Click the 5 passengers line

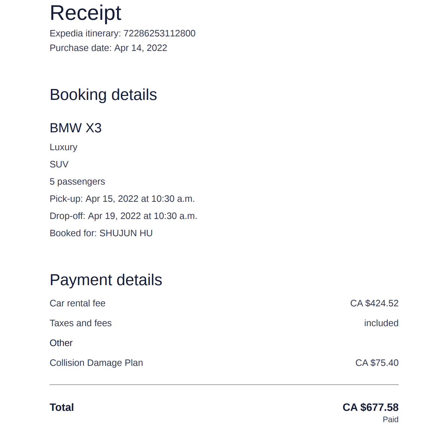77,182
